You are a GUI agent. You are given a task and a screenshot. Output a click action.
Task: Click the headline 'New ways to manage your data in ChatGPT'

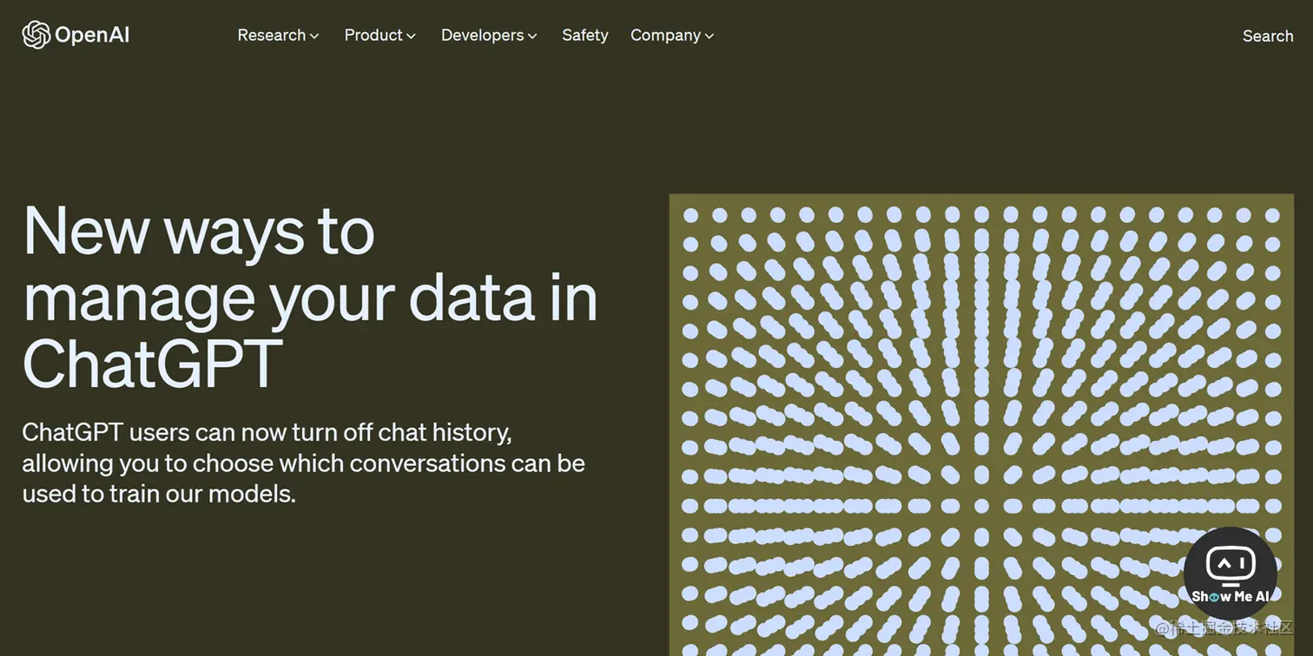click(x=311, y=297)
